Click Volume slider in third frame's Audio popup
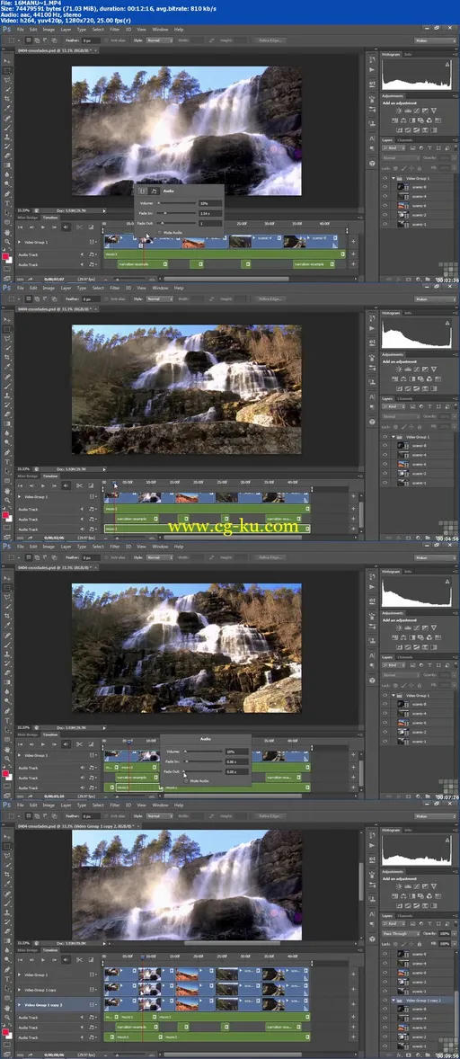The image size is (460, 1059). tap(203, 751)
